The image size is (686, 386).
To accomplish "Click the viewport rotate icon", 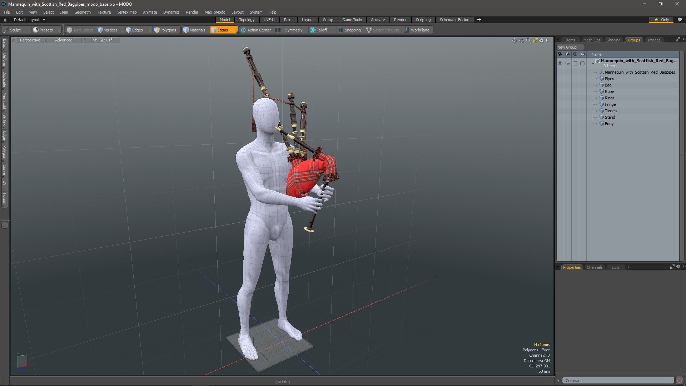I will [521, 40].
